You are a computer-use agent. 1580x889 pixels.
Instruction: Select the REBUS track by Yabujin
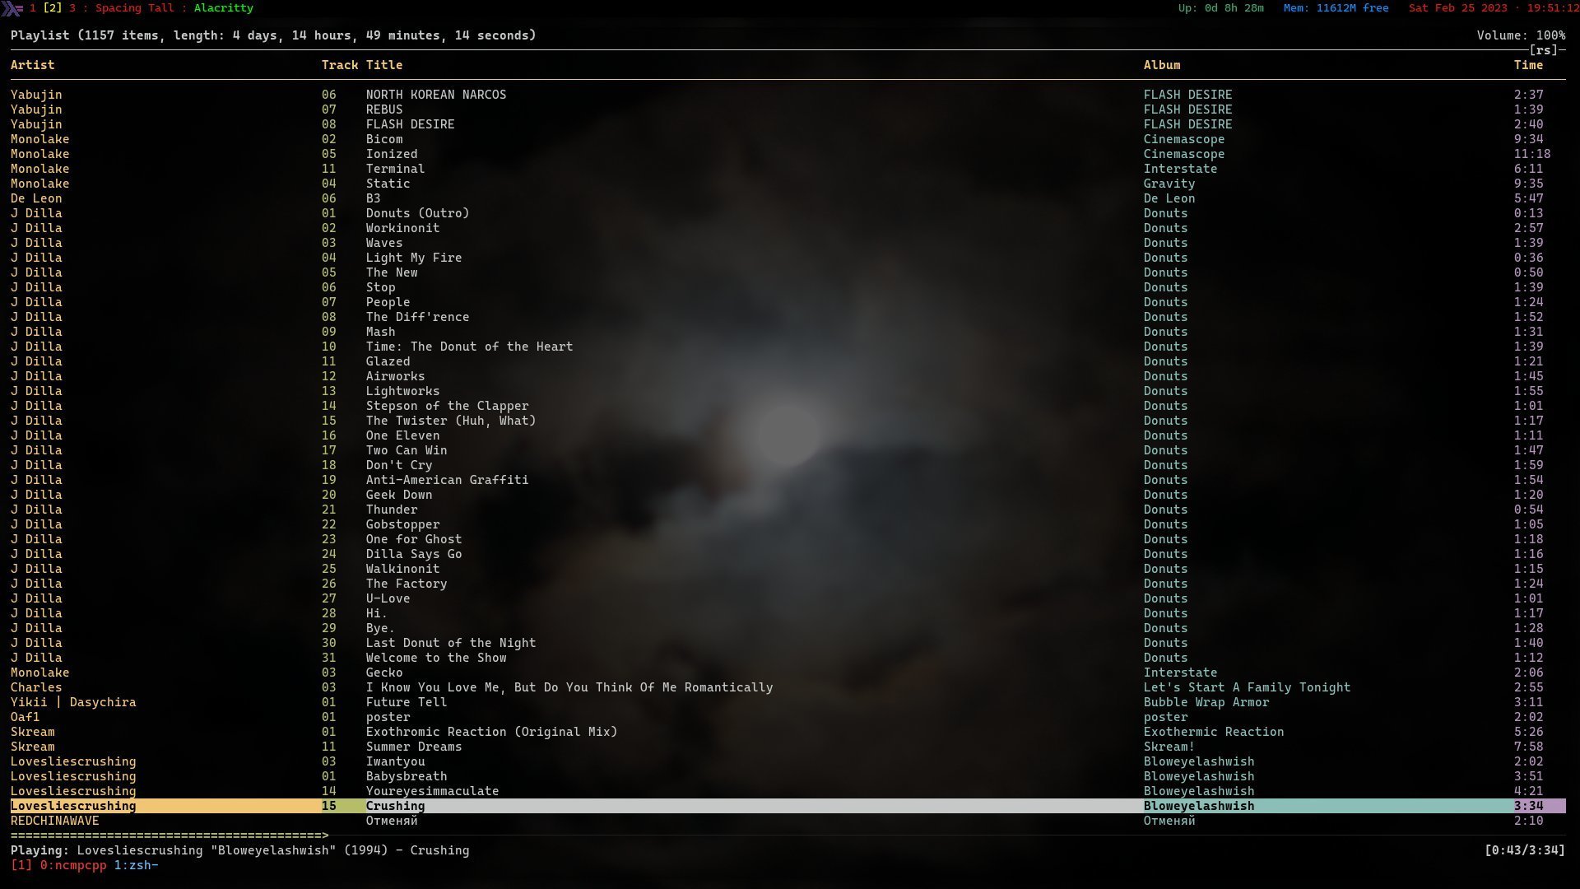[x=788, y=109]
